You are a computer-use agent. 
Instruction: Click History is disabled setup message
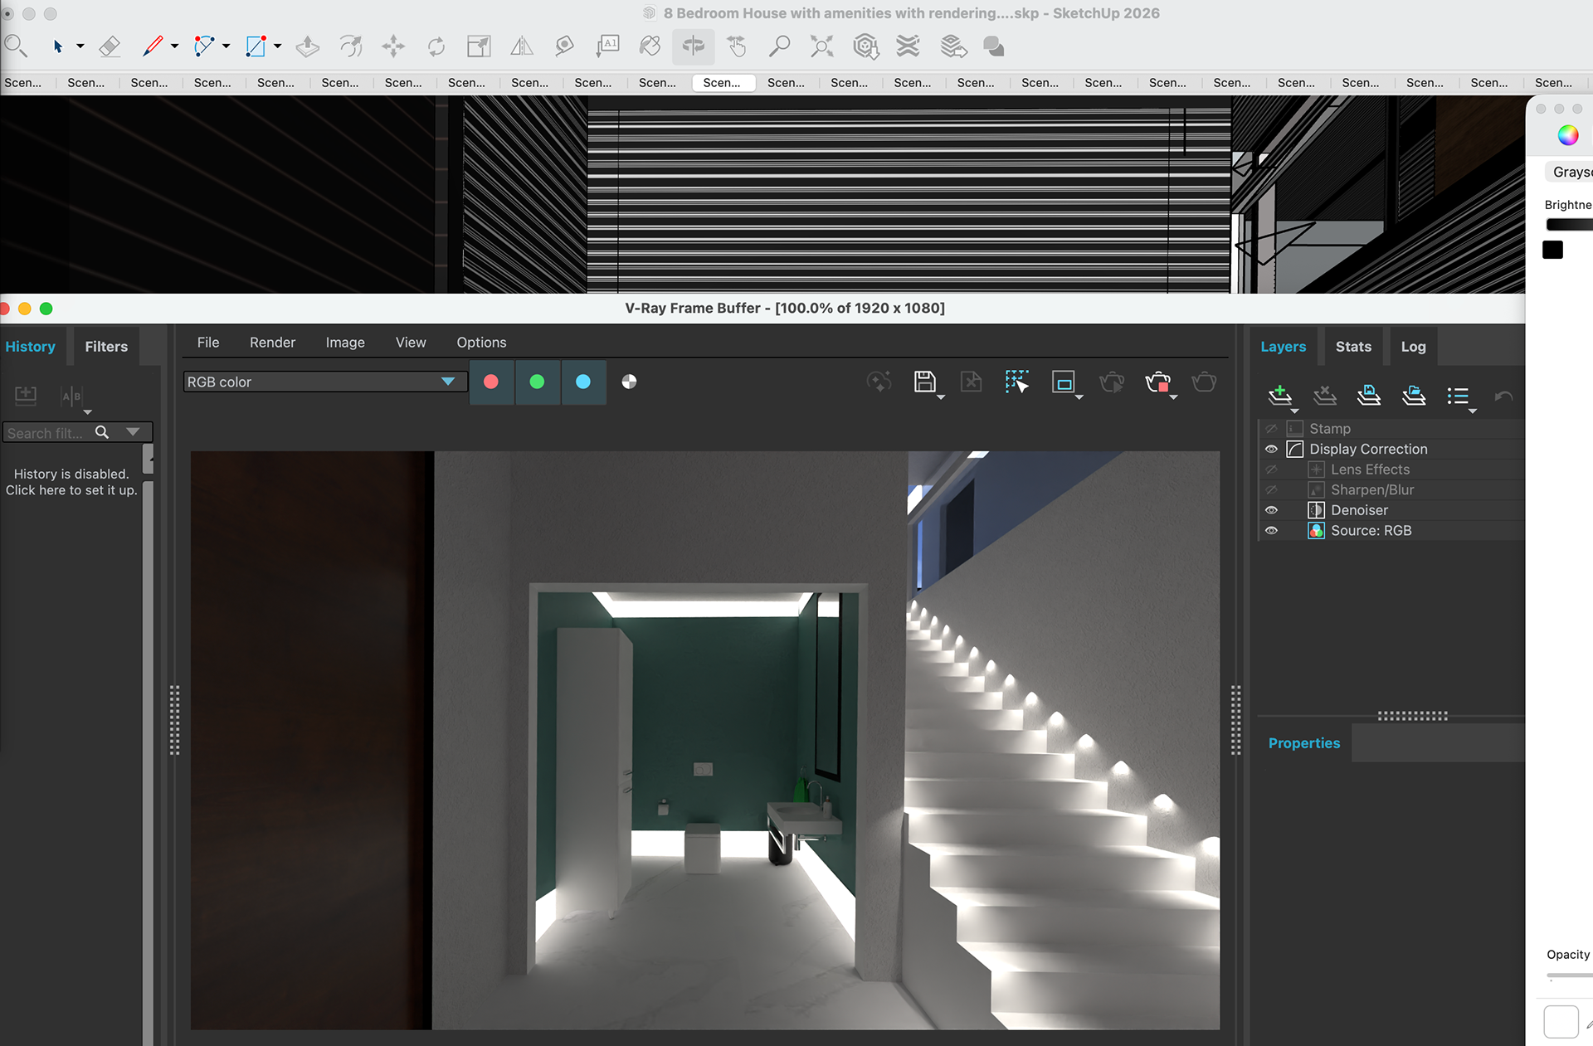[71, 482]
